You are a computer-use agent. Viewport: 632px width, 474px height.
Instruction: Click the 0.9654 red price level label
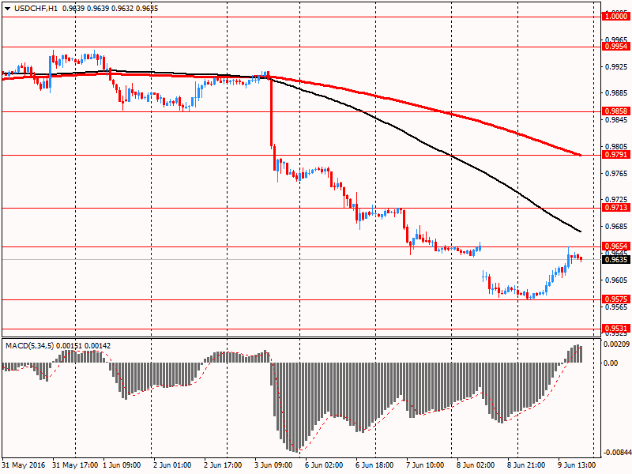coord(616,246)
